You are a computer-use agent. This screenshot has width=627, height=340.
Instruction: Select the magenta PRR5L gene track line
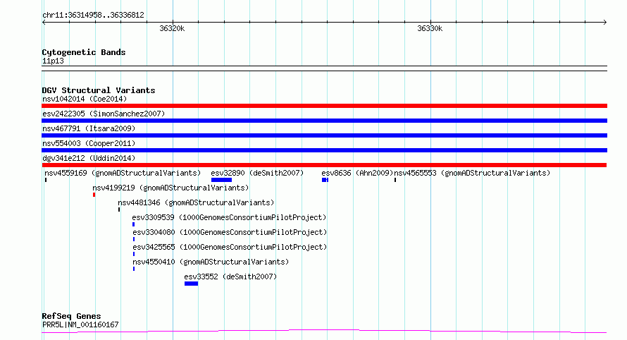click(324, 332)
